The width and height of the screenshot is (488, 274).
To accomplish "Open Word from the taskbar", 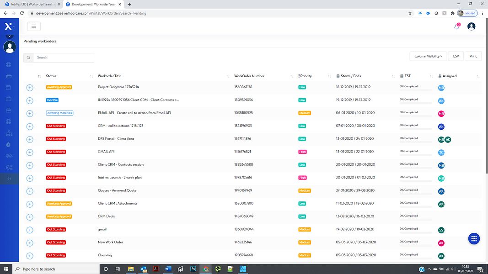I will 168,269.
